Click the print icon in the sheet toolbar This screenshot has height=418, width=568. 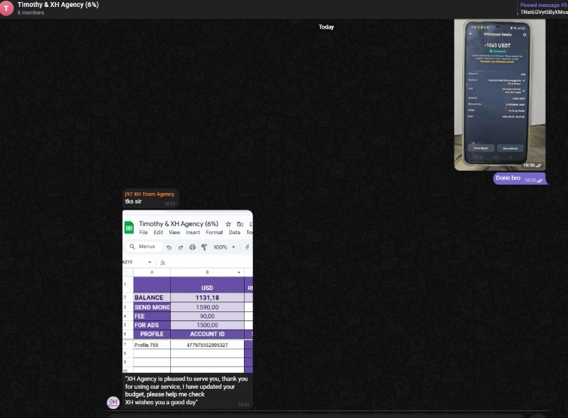(x=192, y=247)
